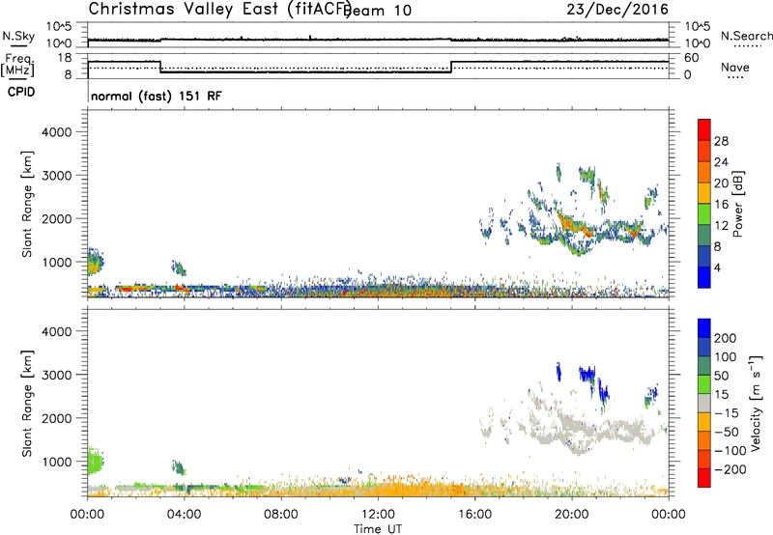Click the yellow 16–20 dB segment of Power bar

pos(704,193)
